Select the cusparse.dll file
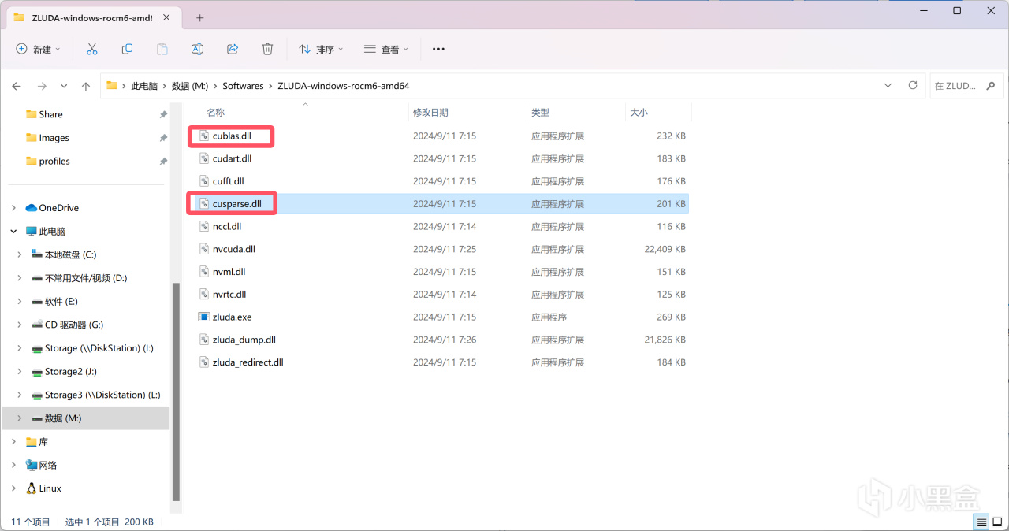 pos(236,204)
